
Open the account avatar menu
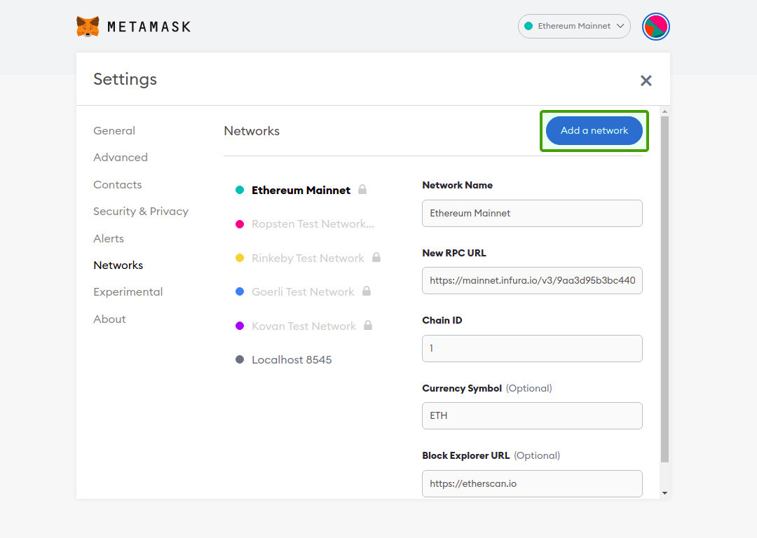point(655,27)
